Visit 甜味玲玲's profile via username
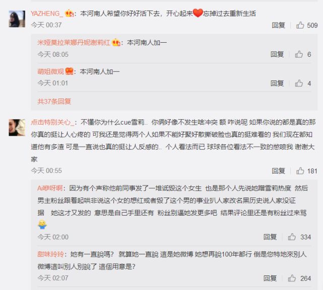323x290 pixels. point(50,254)
